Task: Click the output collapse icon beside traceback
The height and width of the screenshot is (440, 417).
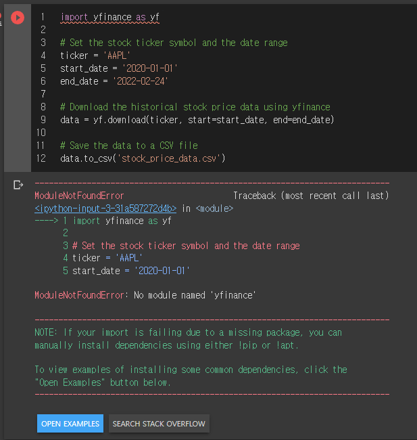Action: point(18,185)
